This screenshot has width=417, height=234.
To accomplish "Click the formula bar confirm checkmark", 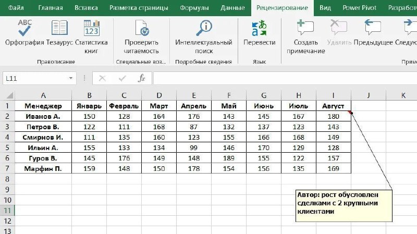I will point(122,79).
